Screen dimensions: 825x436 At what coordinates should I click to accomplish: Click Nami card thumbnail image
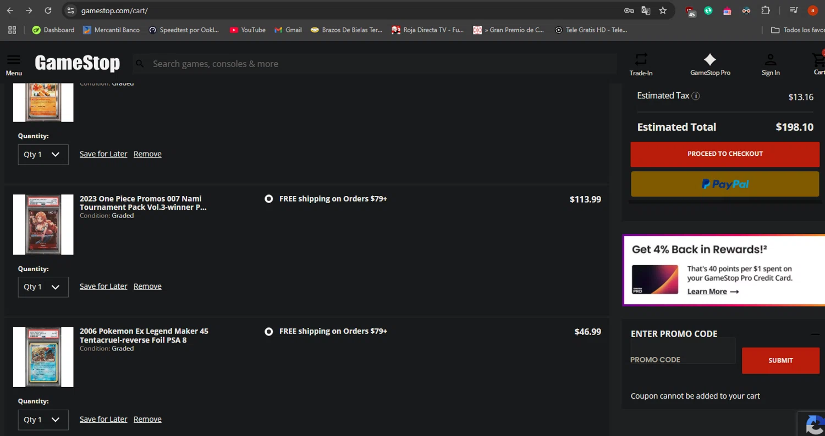coord(43,225)
